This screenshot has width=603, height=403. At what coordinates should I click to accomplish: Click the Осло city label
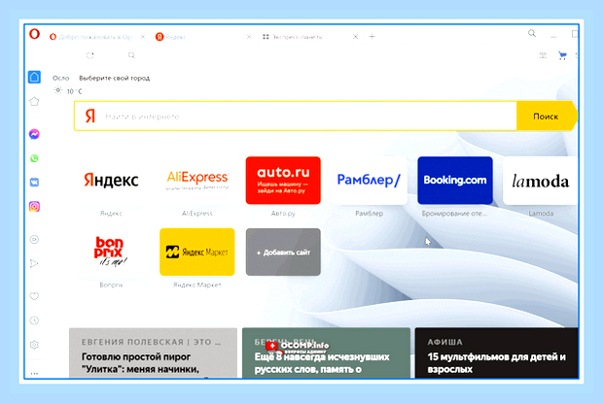pyautogui.click(x=60, y=78)
